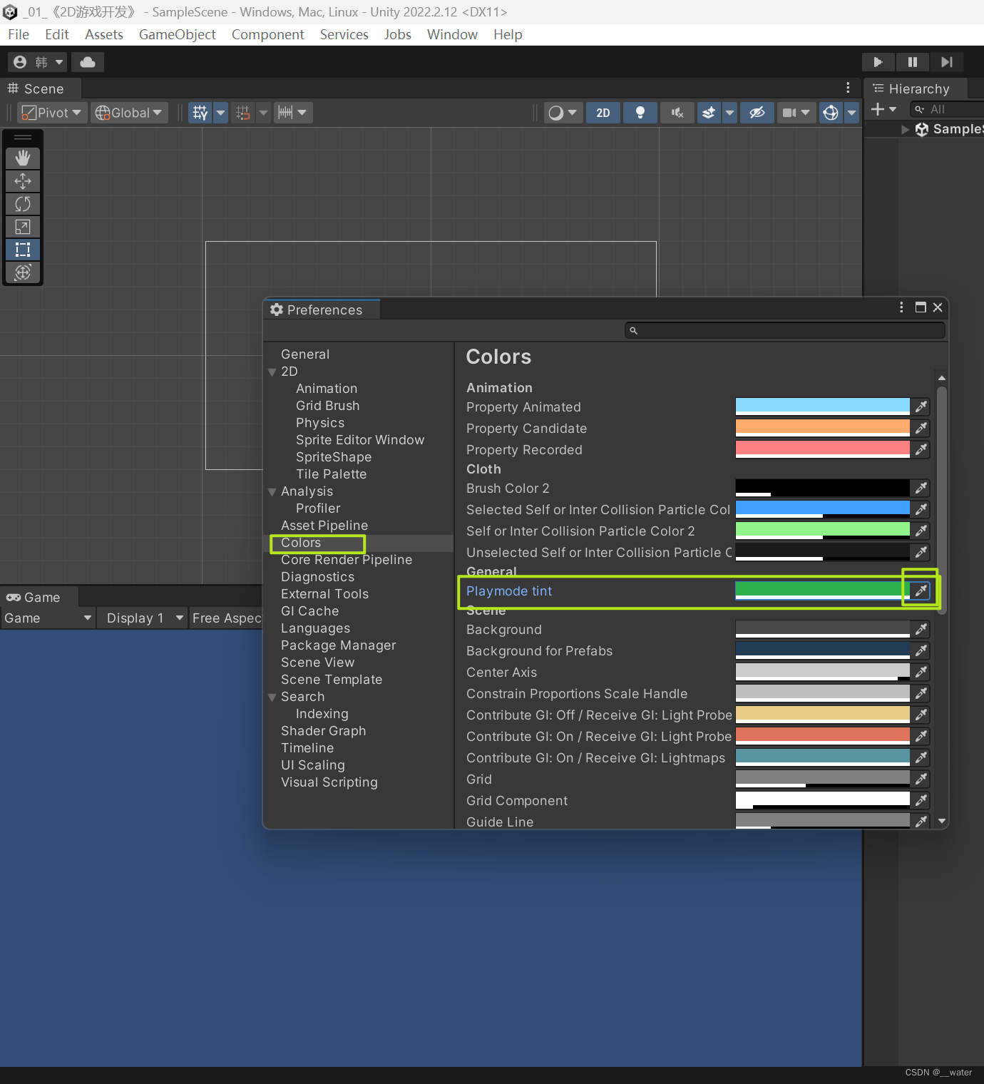Open the Preferences search field magnifier
Screen dimensions: 984x1084
633,329
